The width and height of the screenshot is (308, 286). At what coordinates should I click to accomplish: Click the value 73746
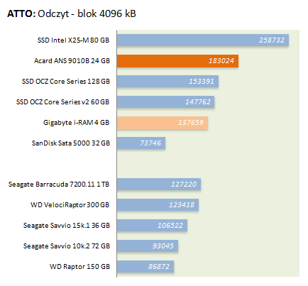tap(150, 143)
